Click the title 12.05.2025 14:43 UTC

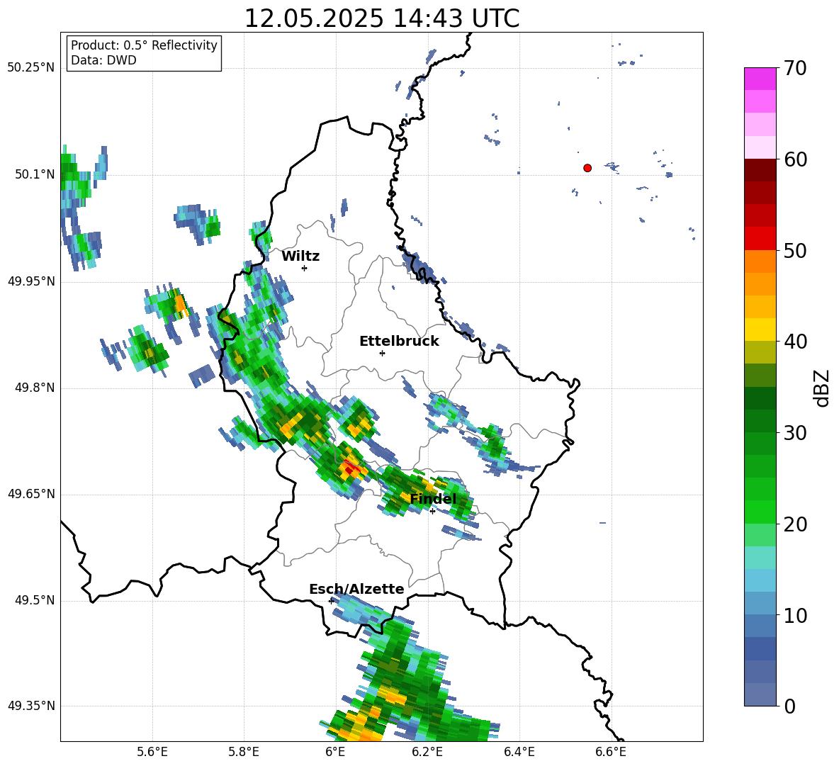point(381,18)
